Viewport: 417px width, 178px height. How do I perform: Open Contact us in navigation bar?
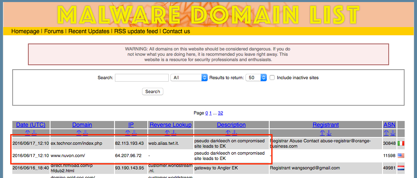pyautogui.click(x=176, y=31)
